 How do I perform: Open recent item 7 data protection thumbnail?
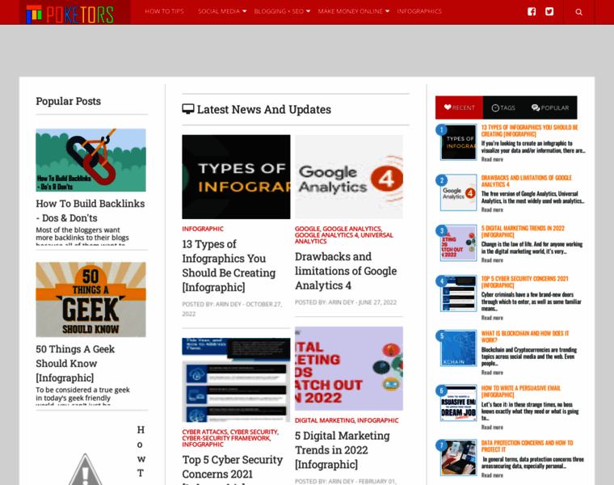point(459,458)
